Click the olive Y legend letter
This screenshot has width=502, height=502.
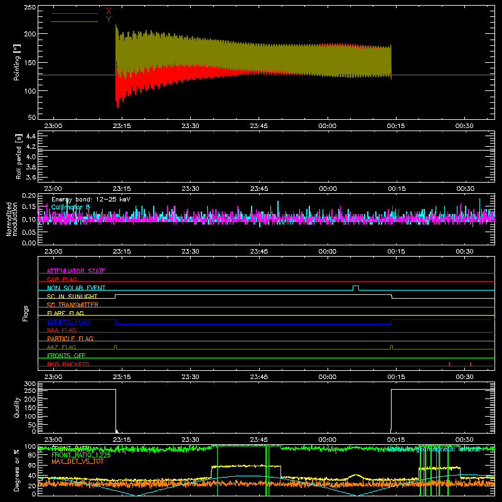click(x=109, y=19)
